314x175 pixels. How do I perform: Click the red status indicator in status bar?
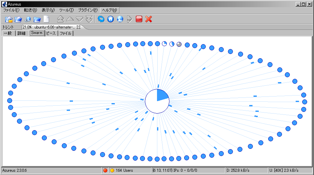(x=105, y=170)
